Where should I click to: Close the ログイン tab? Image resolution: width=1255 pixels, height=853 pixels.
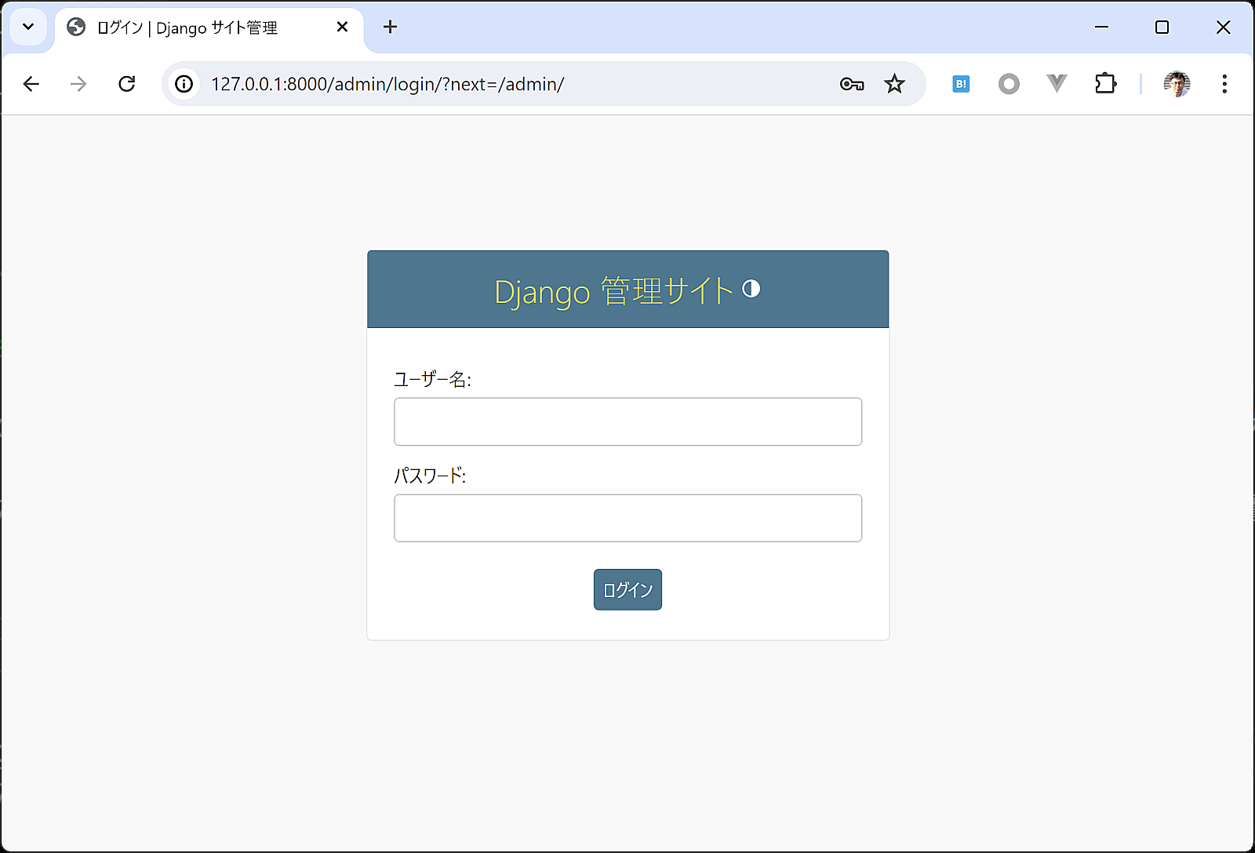pyautogui.click(x=342, y=27)
